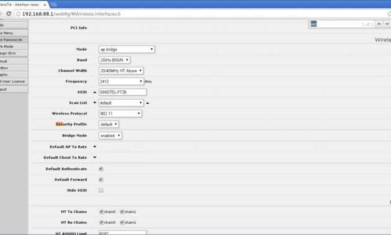This screenshot has height=235, width=391.
Task: Reload the page with the browser refresh icon
Action: pos(9,14)
